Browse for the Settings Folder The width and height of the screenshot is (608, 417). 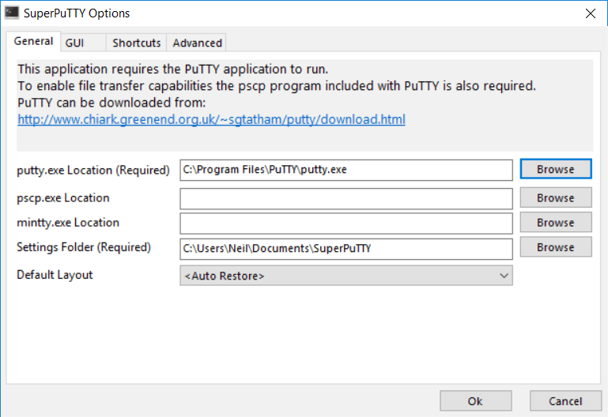(555, 247)
